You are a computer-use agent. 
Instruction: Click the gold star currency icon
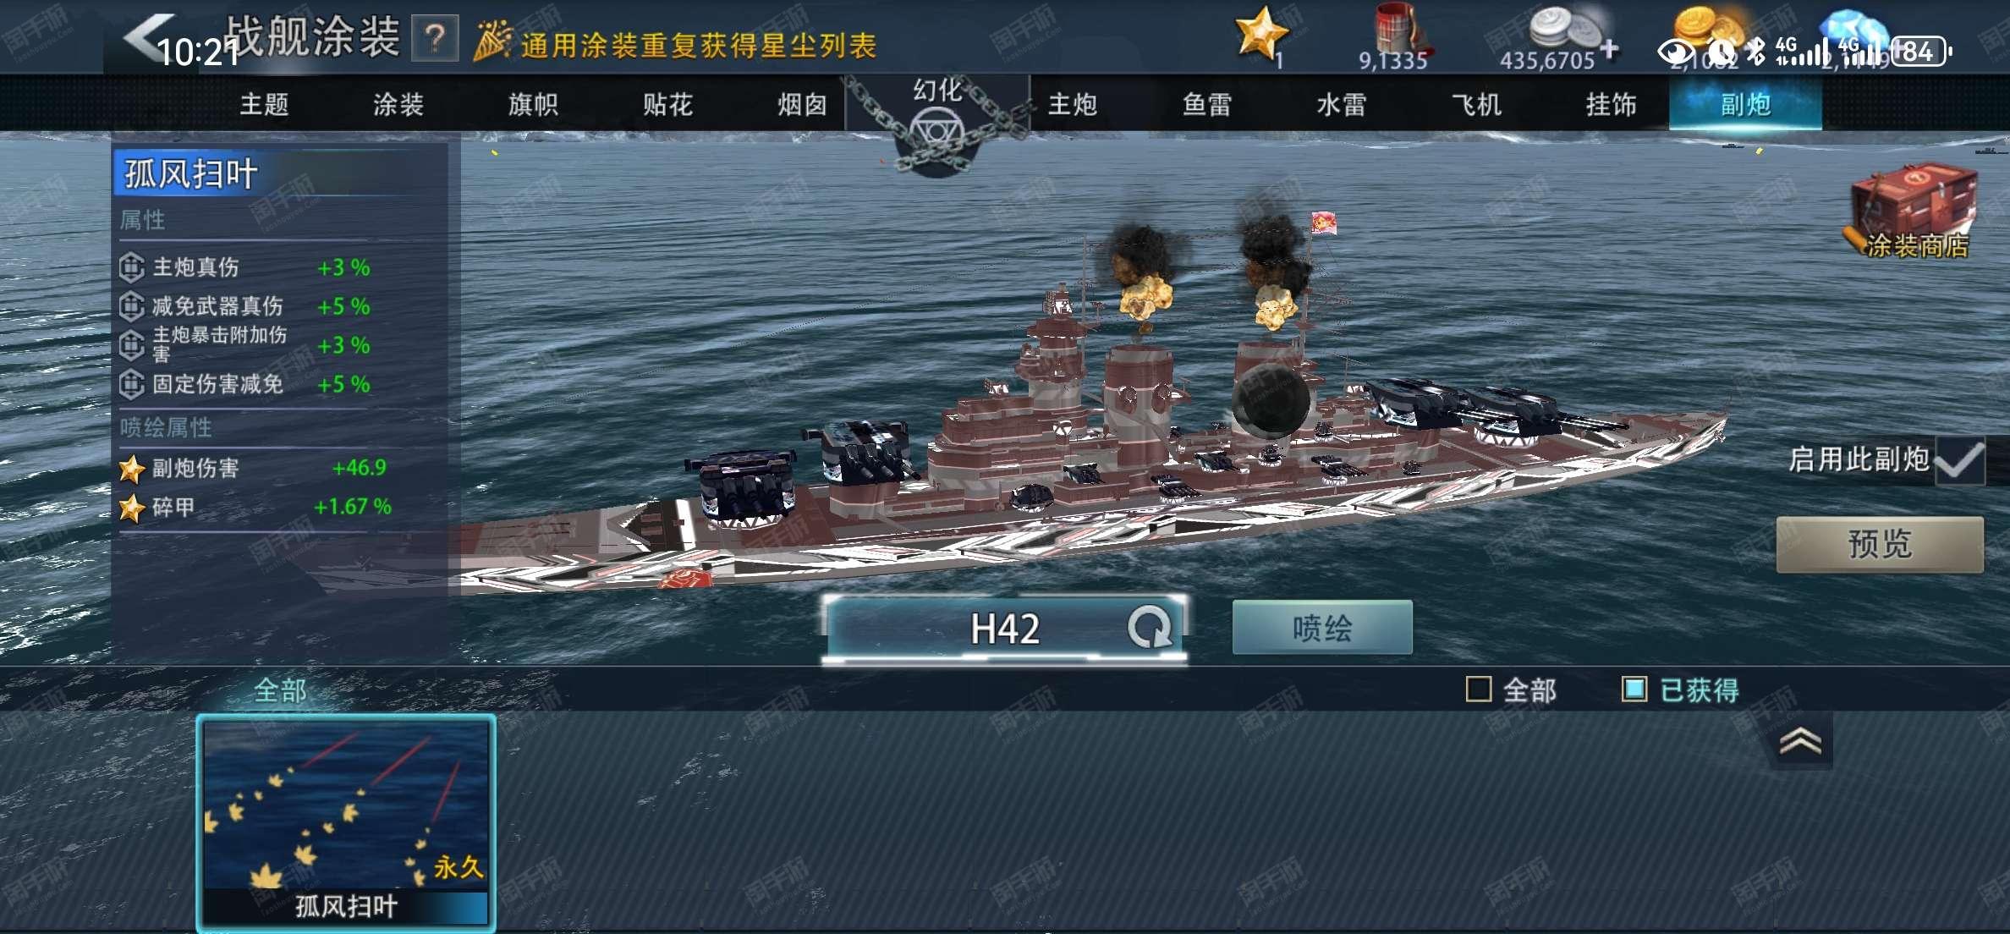1260,33
